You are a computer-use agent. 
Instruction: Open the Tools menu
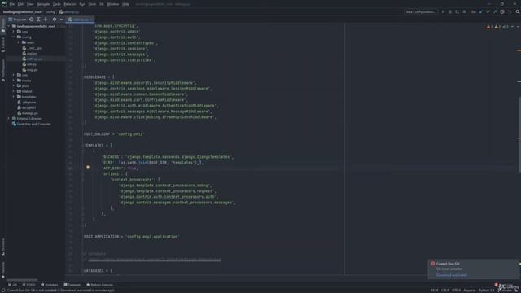[92, 4]
